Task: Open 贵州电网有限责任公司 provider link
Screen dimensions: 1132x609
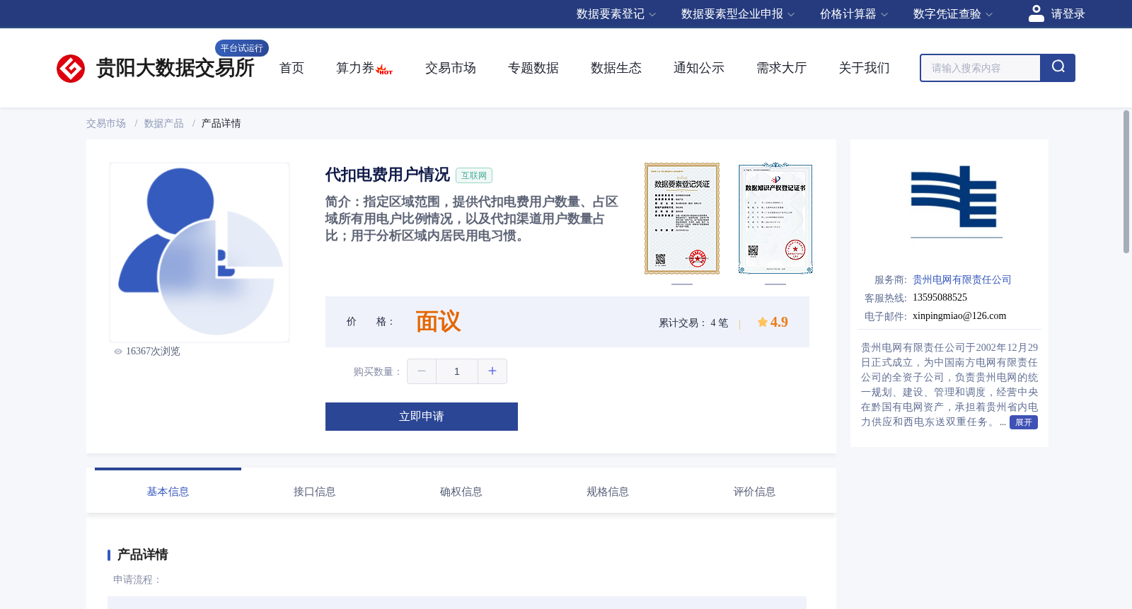Action: [962, 280]
